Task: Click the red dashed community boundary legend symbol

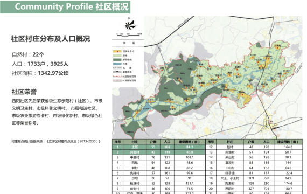Action: pyautogui.click(x=117, y=76)
